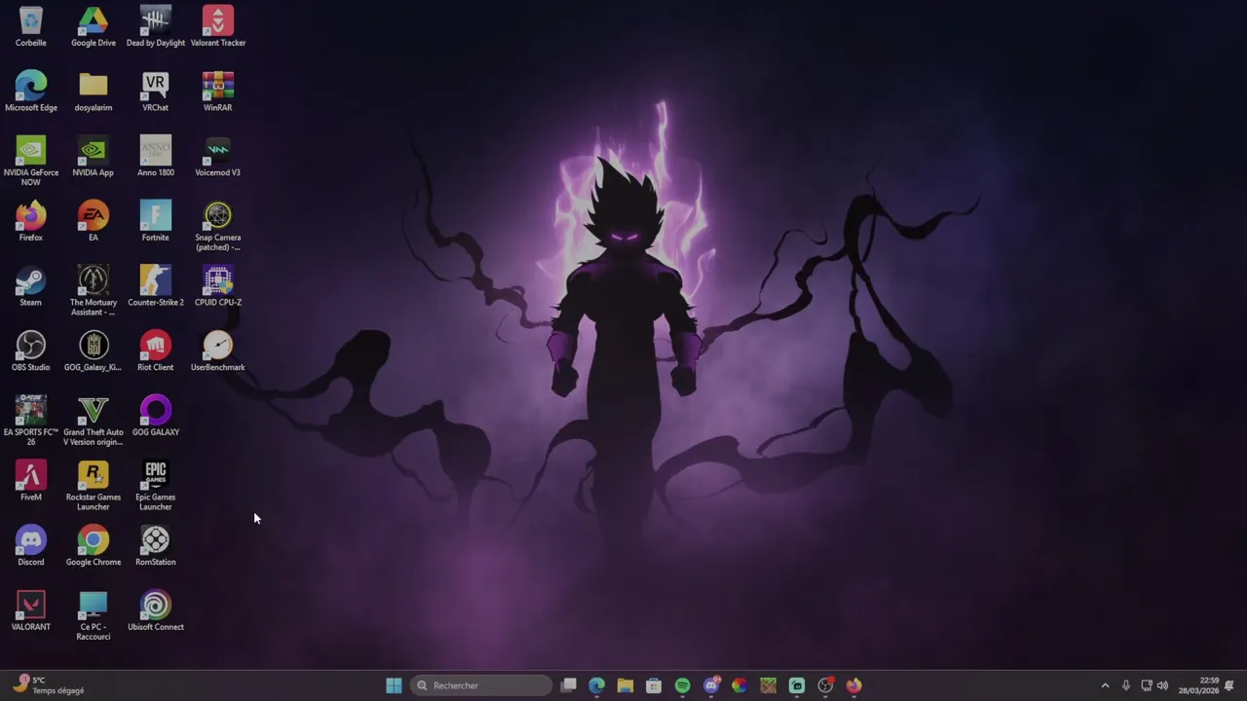Open Discord from the taskbar
This screenshot has height=701, width=1247.
[711, 685]
